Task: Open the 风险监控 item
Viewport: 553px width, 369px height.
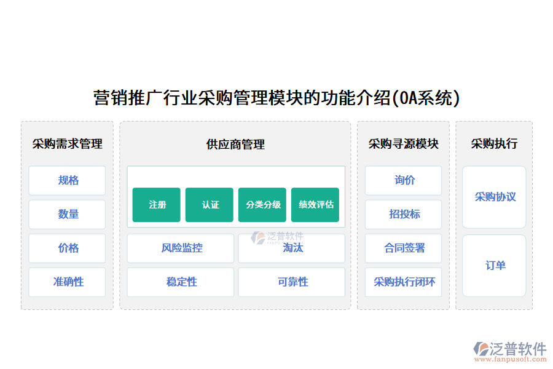Action: [x=181, y=248]
